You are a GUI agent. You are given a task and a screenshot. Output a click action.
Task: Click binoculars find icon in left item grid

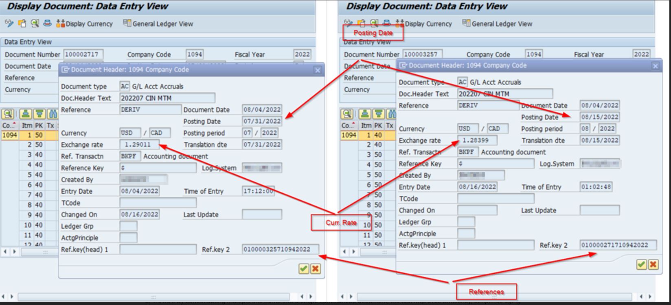click(x=52, y=114)
